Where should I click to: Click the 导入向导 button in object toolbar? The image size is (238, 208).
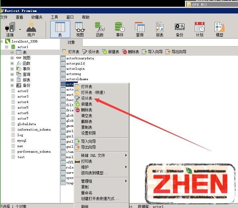(x=152, y=52)
